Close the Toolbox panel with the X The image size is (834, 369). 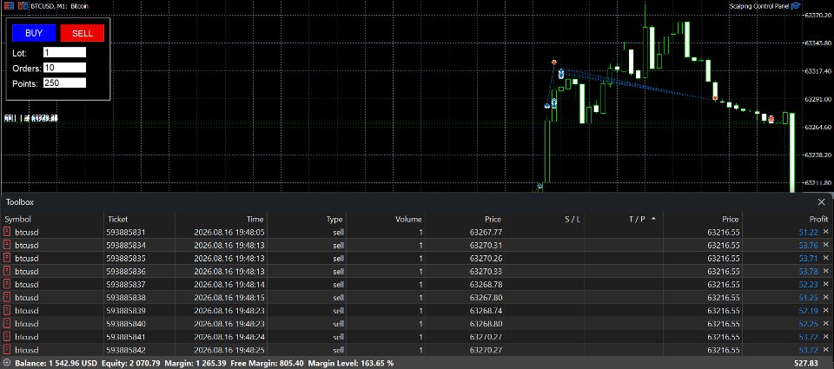coord(821,202)
